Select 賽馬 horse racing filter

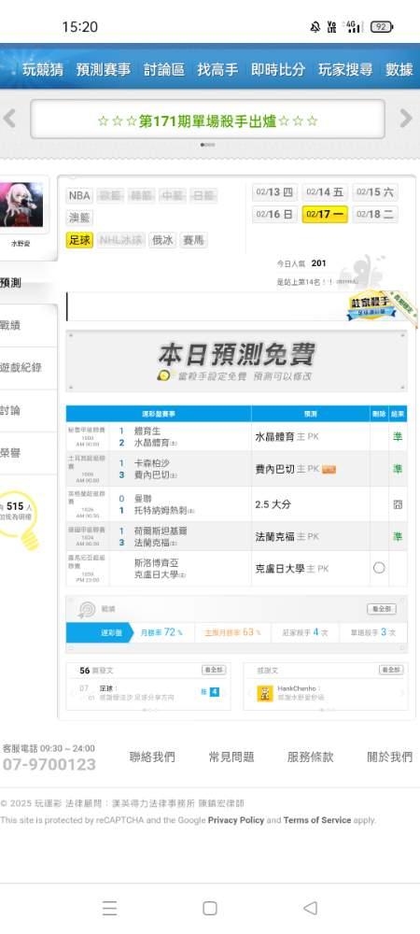click(193, 241)
